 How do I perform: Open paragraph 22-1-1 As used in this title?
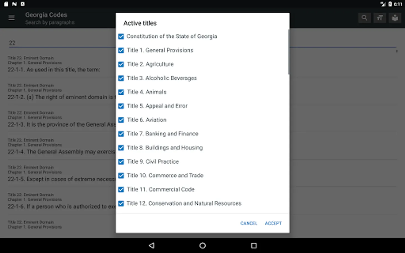pyautogui.click(x=54, y=70)
